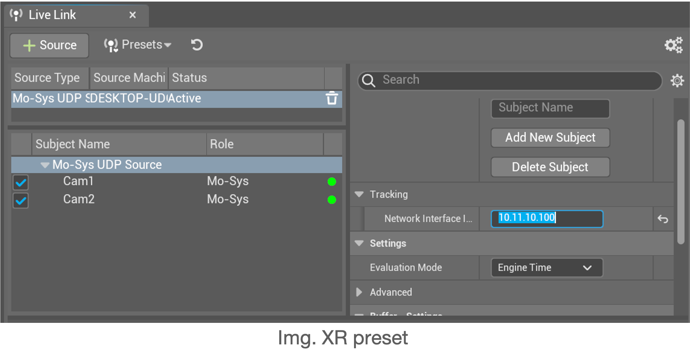Click the Status column header
This screenshot has height=362, width=690.
tap(246, 78)
